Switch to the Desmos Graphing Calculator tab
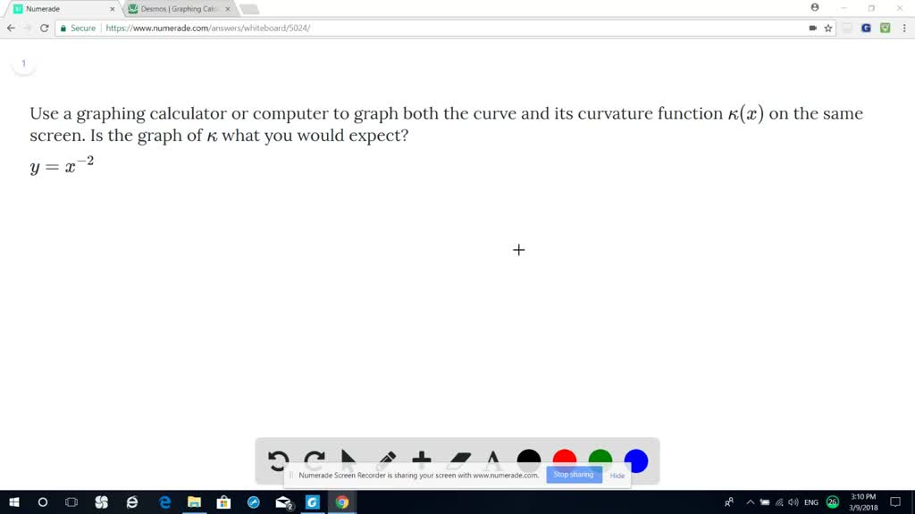The width and height of the screenshot is (915, 514). [x=172, y=9]
